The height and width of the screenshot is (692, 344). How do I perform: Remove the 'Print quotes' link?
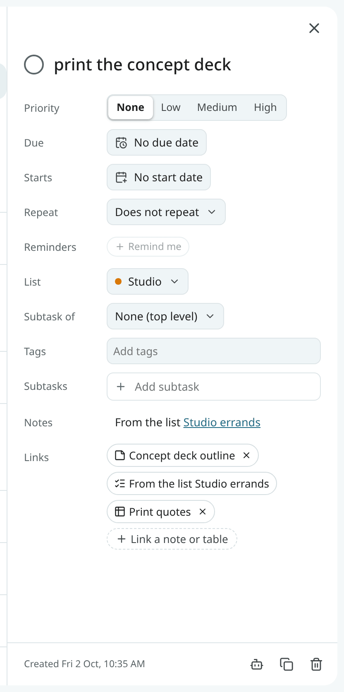tap(203, 512)
